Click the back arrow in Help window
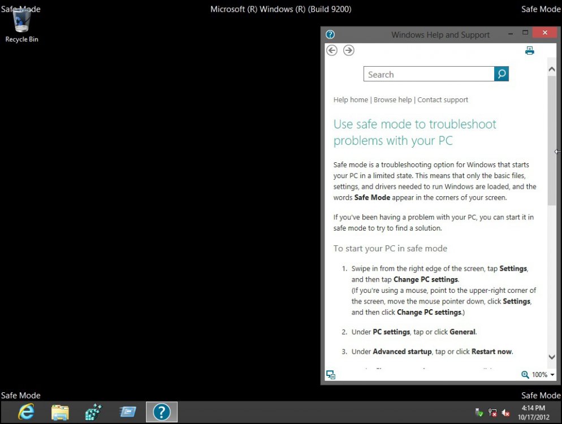Screen dimensions: 562x424 (332, 50)
